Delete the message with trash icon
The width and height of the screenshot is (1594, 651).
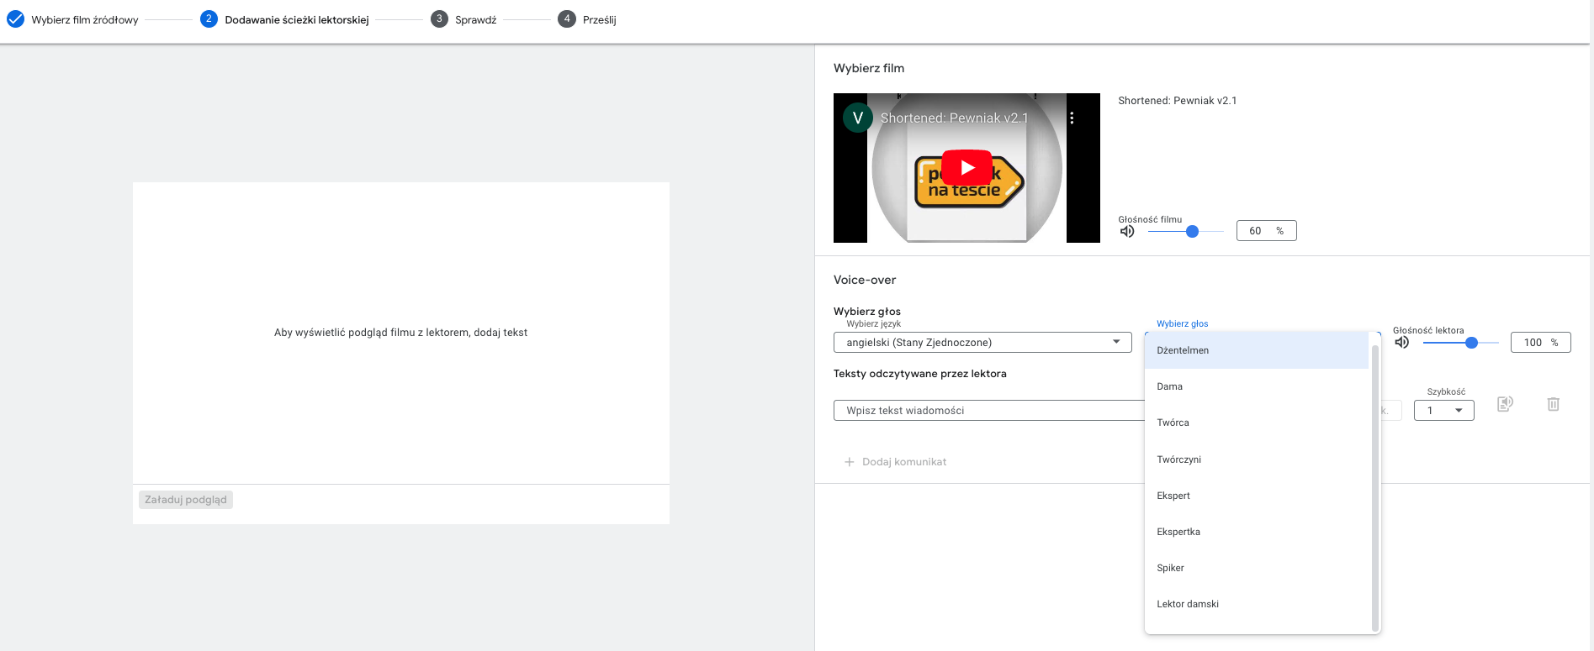coord(1553,404)
